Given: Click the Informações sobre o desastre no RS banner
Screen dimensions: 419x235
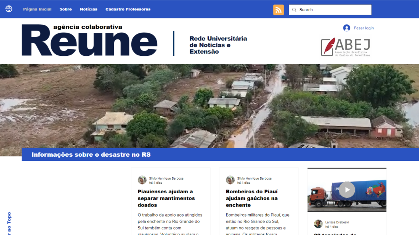Looking at the screenshot, I should click(x=220, y=155).
